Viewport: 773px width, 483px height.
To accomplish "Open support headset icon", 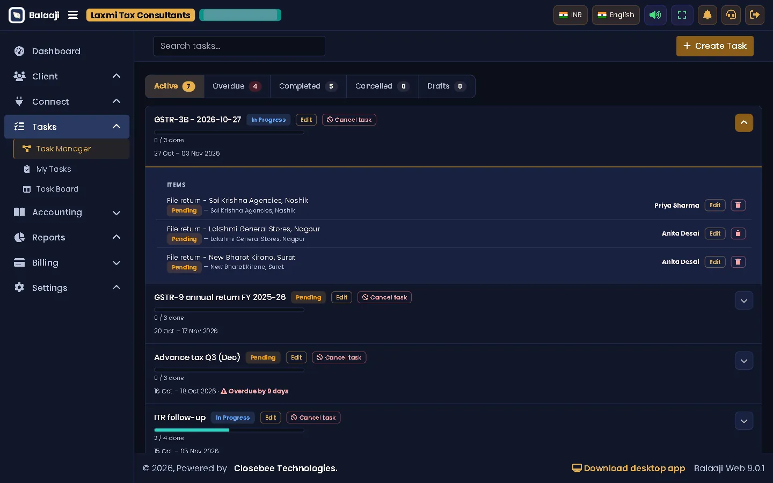I will click(x=731, y=15).
